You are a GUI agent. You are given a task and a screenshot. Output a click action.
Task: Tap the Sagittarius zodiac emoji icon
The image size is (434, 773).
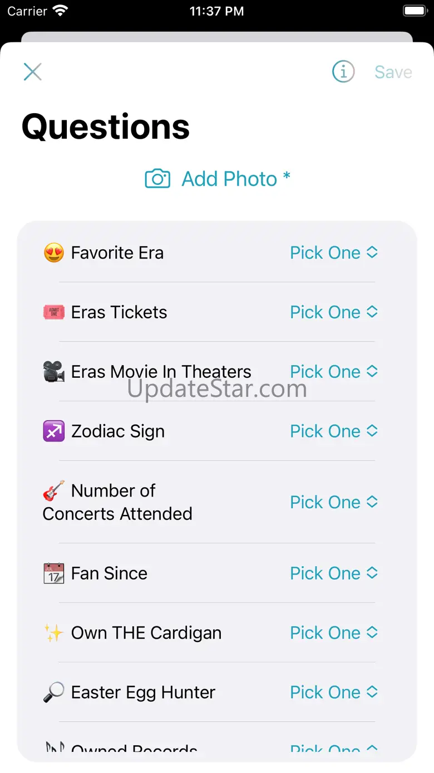click(x=54, y=431)
